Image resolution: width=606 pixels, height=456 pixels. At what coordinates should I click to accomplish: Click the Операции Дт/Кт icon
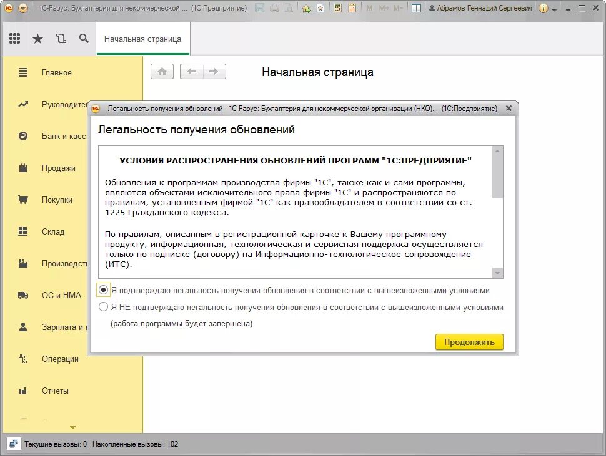coord(23,359)
